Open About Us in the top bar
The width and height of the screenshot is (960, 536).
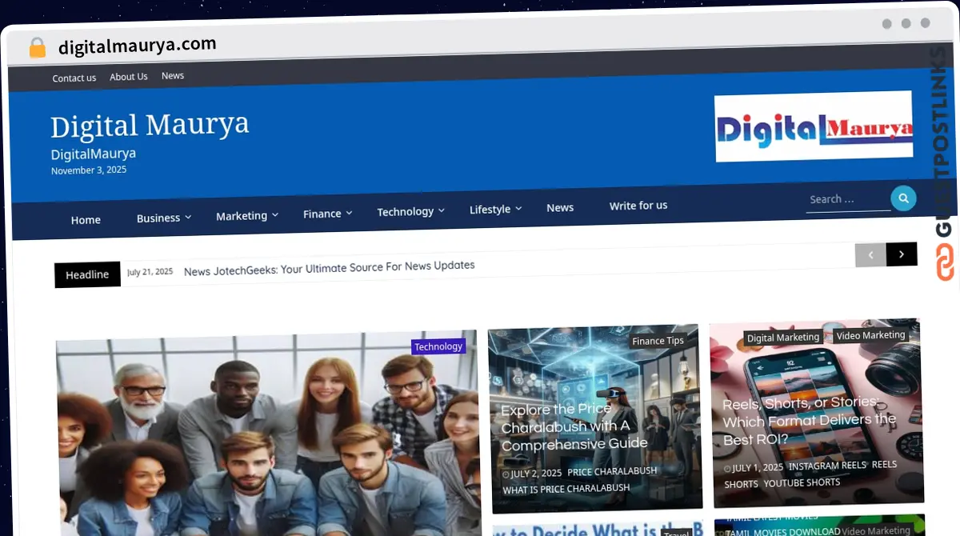129,76
